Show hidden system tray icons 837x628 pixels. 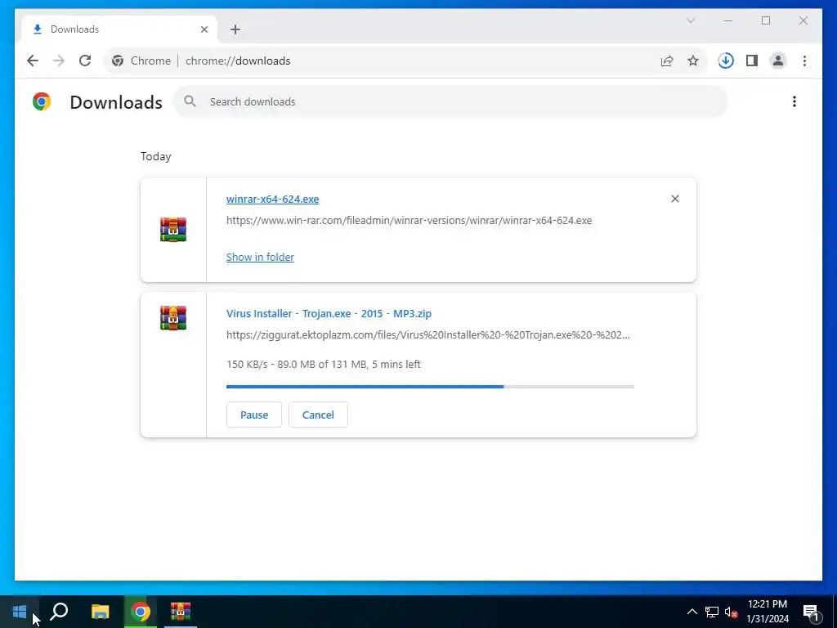coord(692,612)
